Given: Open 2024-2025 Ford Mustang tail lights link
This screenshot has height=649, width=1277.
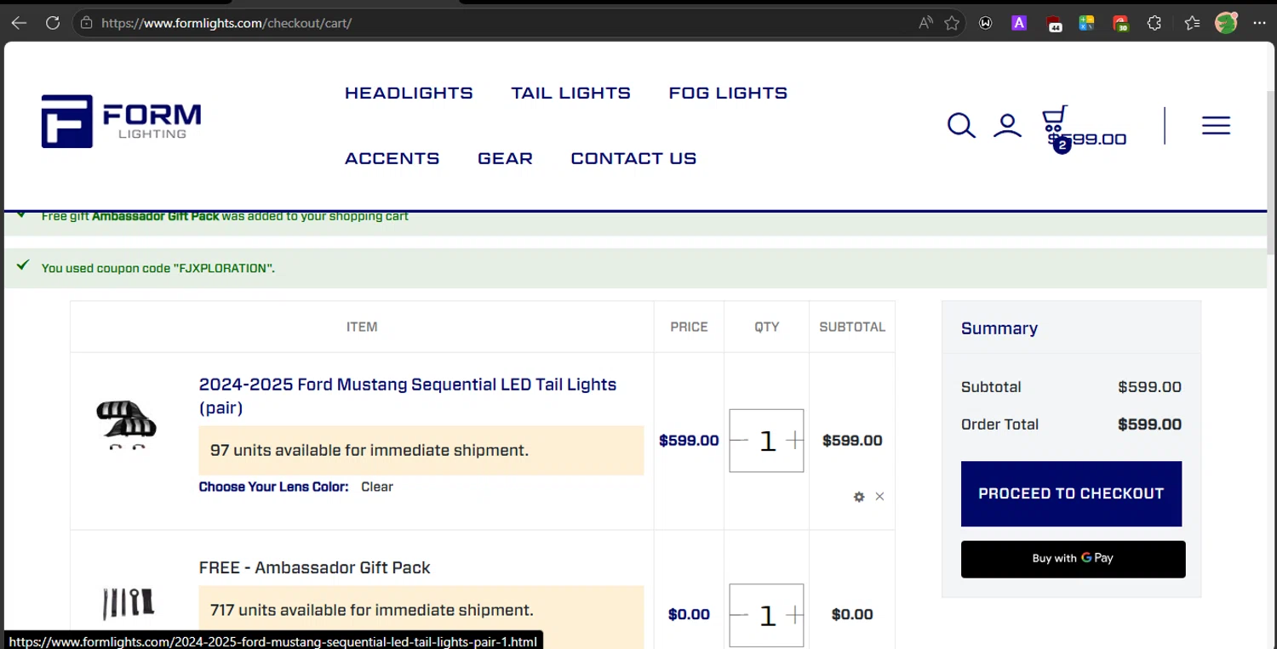Looking at the screenshot, I should [x=408, y=396].
